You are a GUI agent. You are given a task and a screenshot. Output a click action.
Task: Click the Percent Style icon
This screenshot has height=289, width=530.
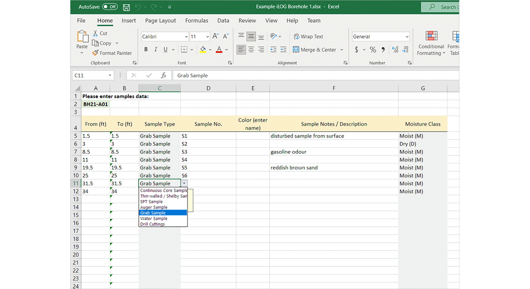(373, 50)
